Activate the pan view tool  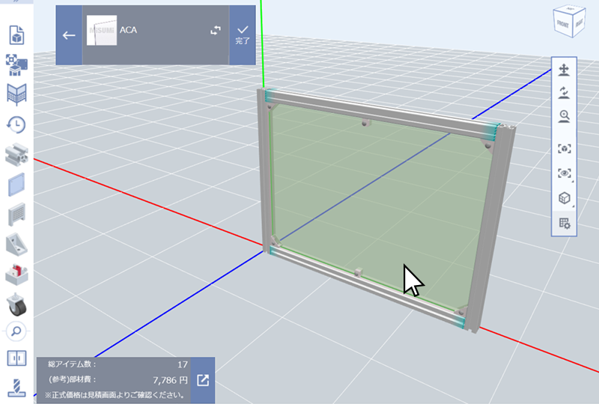[565, 70]
